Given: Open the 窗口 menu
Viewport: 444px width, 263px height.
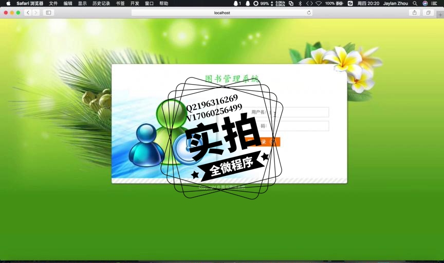Looking at the screenshot, I should click(149, 4).
